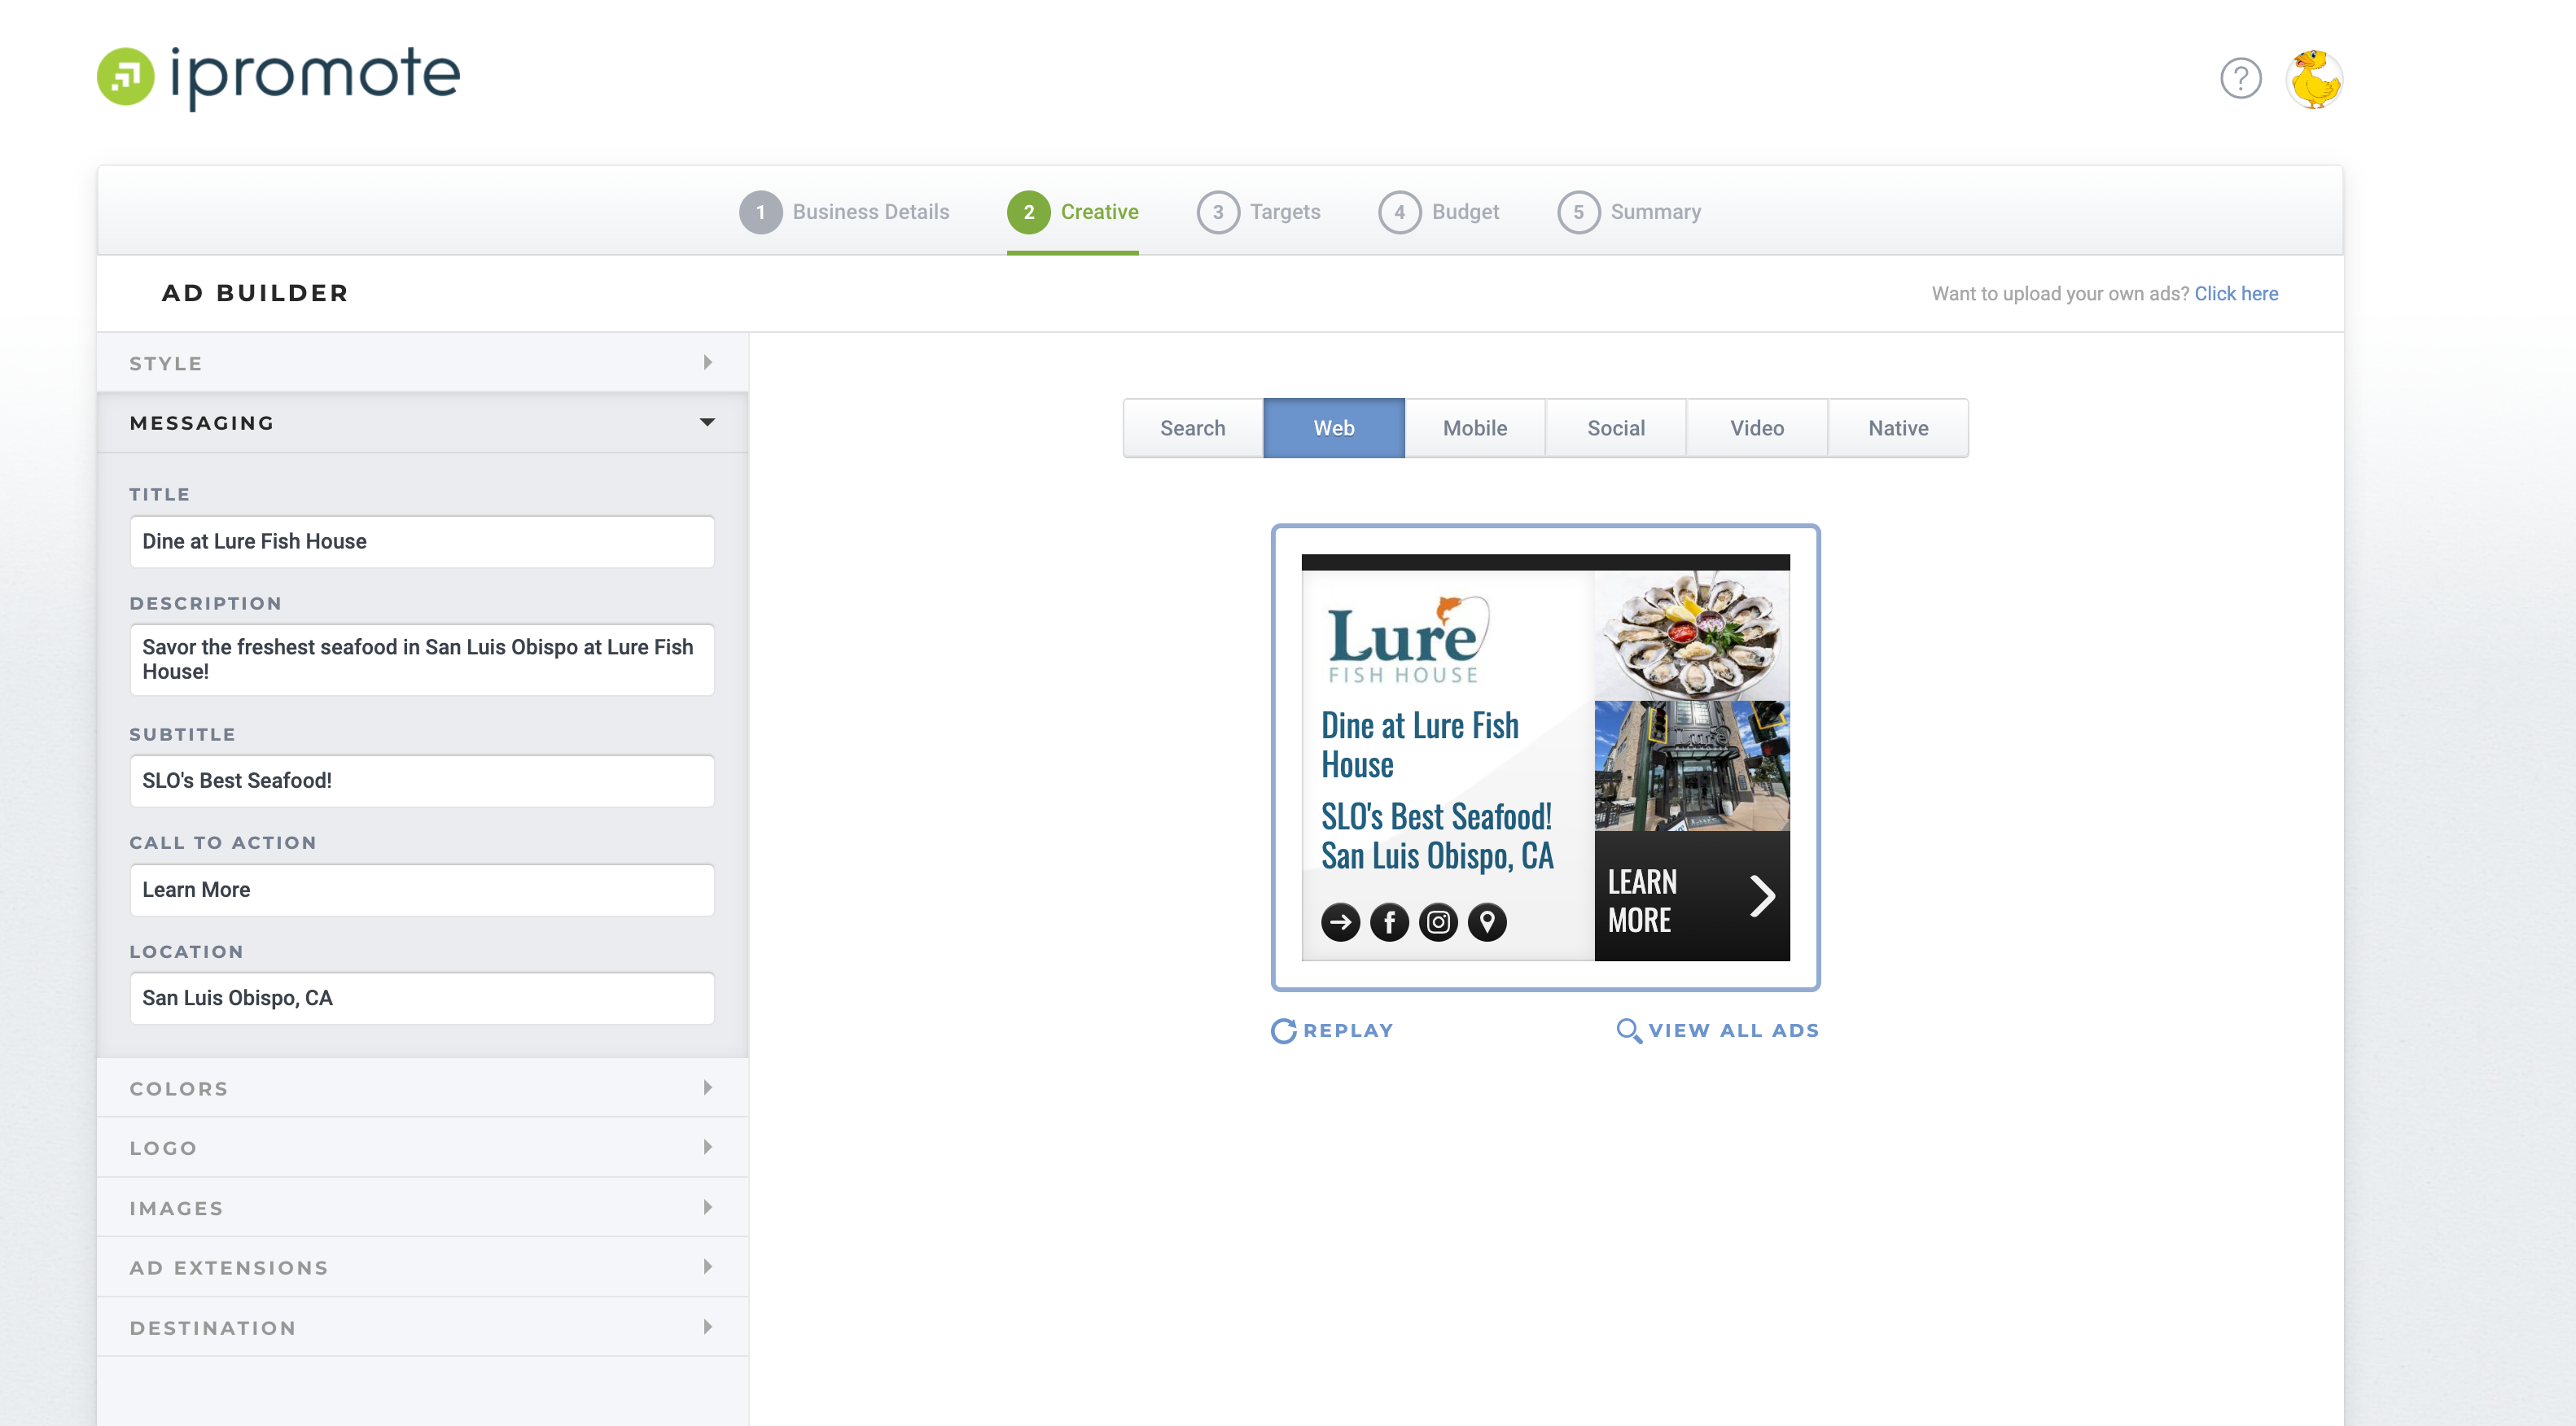
Task: Expand the Colors section
Action: click(x=421, y=1088)
